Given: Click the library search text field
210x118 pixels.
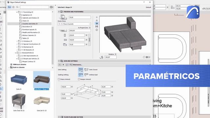Looking at the screenshot, I should coord(34,7).
